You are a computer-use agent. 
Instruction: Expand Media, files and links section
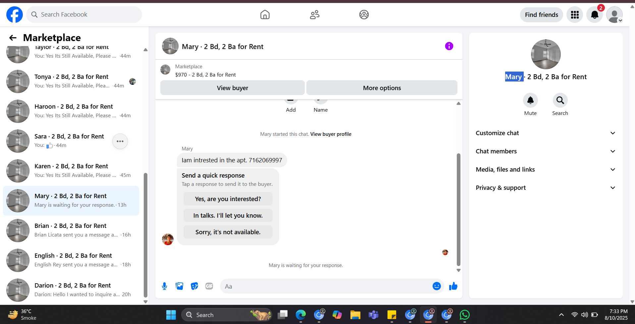point(546,169)
